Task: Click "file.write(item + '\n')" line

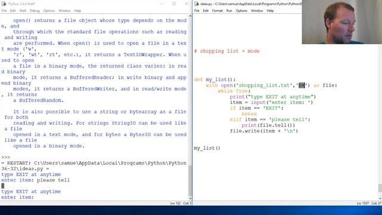Action: pyautogui.click(x=264, y=131)
